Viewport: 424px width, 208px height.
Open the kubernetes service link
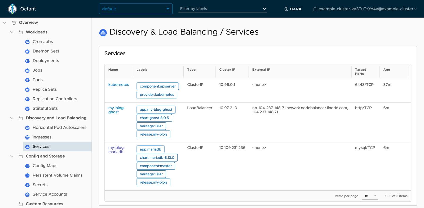[118, 85]
